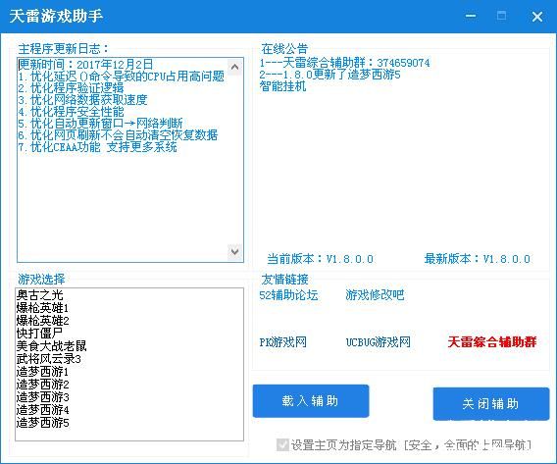
Task: Close the 天雷游戏助手 window
Action: 537,16
